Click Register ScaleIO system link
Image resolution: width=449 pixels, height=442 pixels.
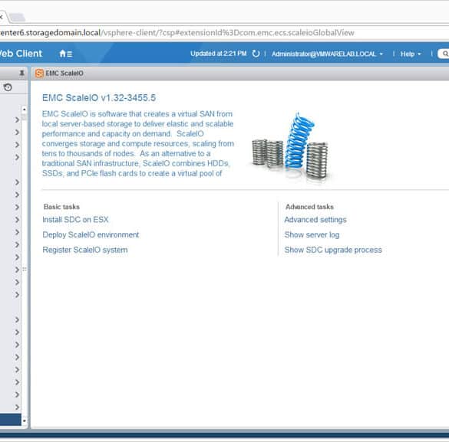point(85,250)
